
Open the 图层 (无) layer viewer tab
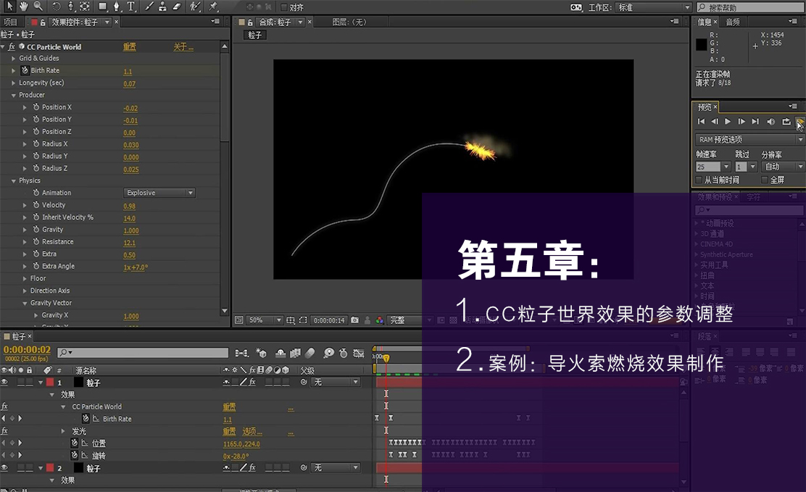click(349, 22)
